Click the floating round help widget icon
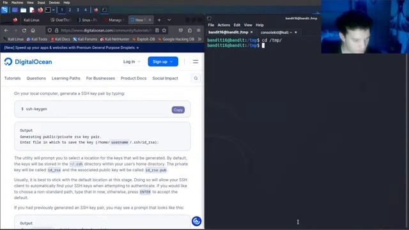This screenshot has height=230, width=409. [x=196, y=221]
